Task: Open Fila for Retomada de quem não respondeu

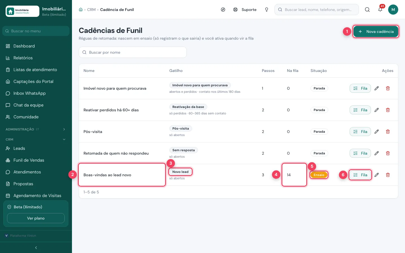Action: click(x=360, y=153)
